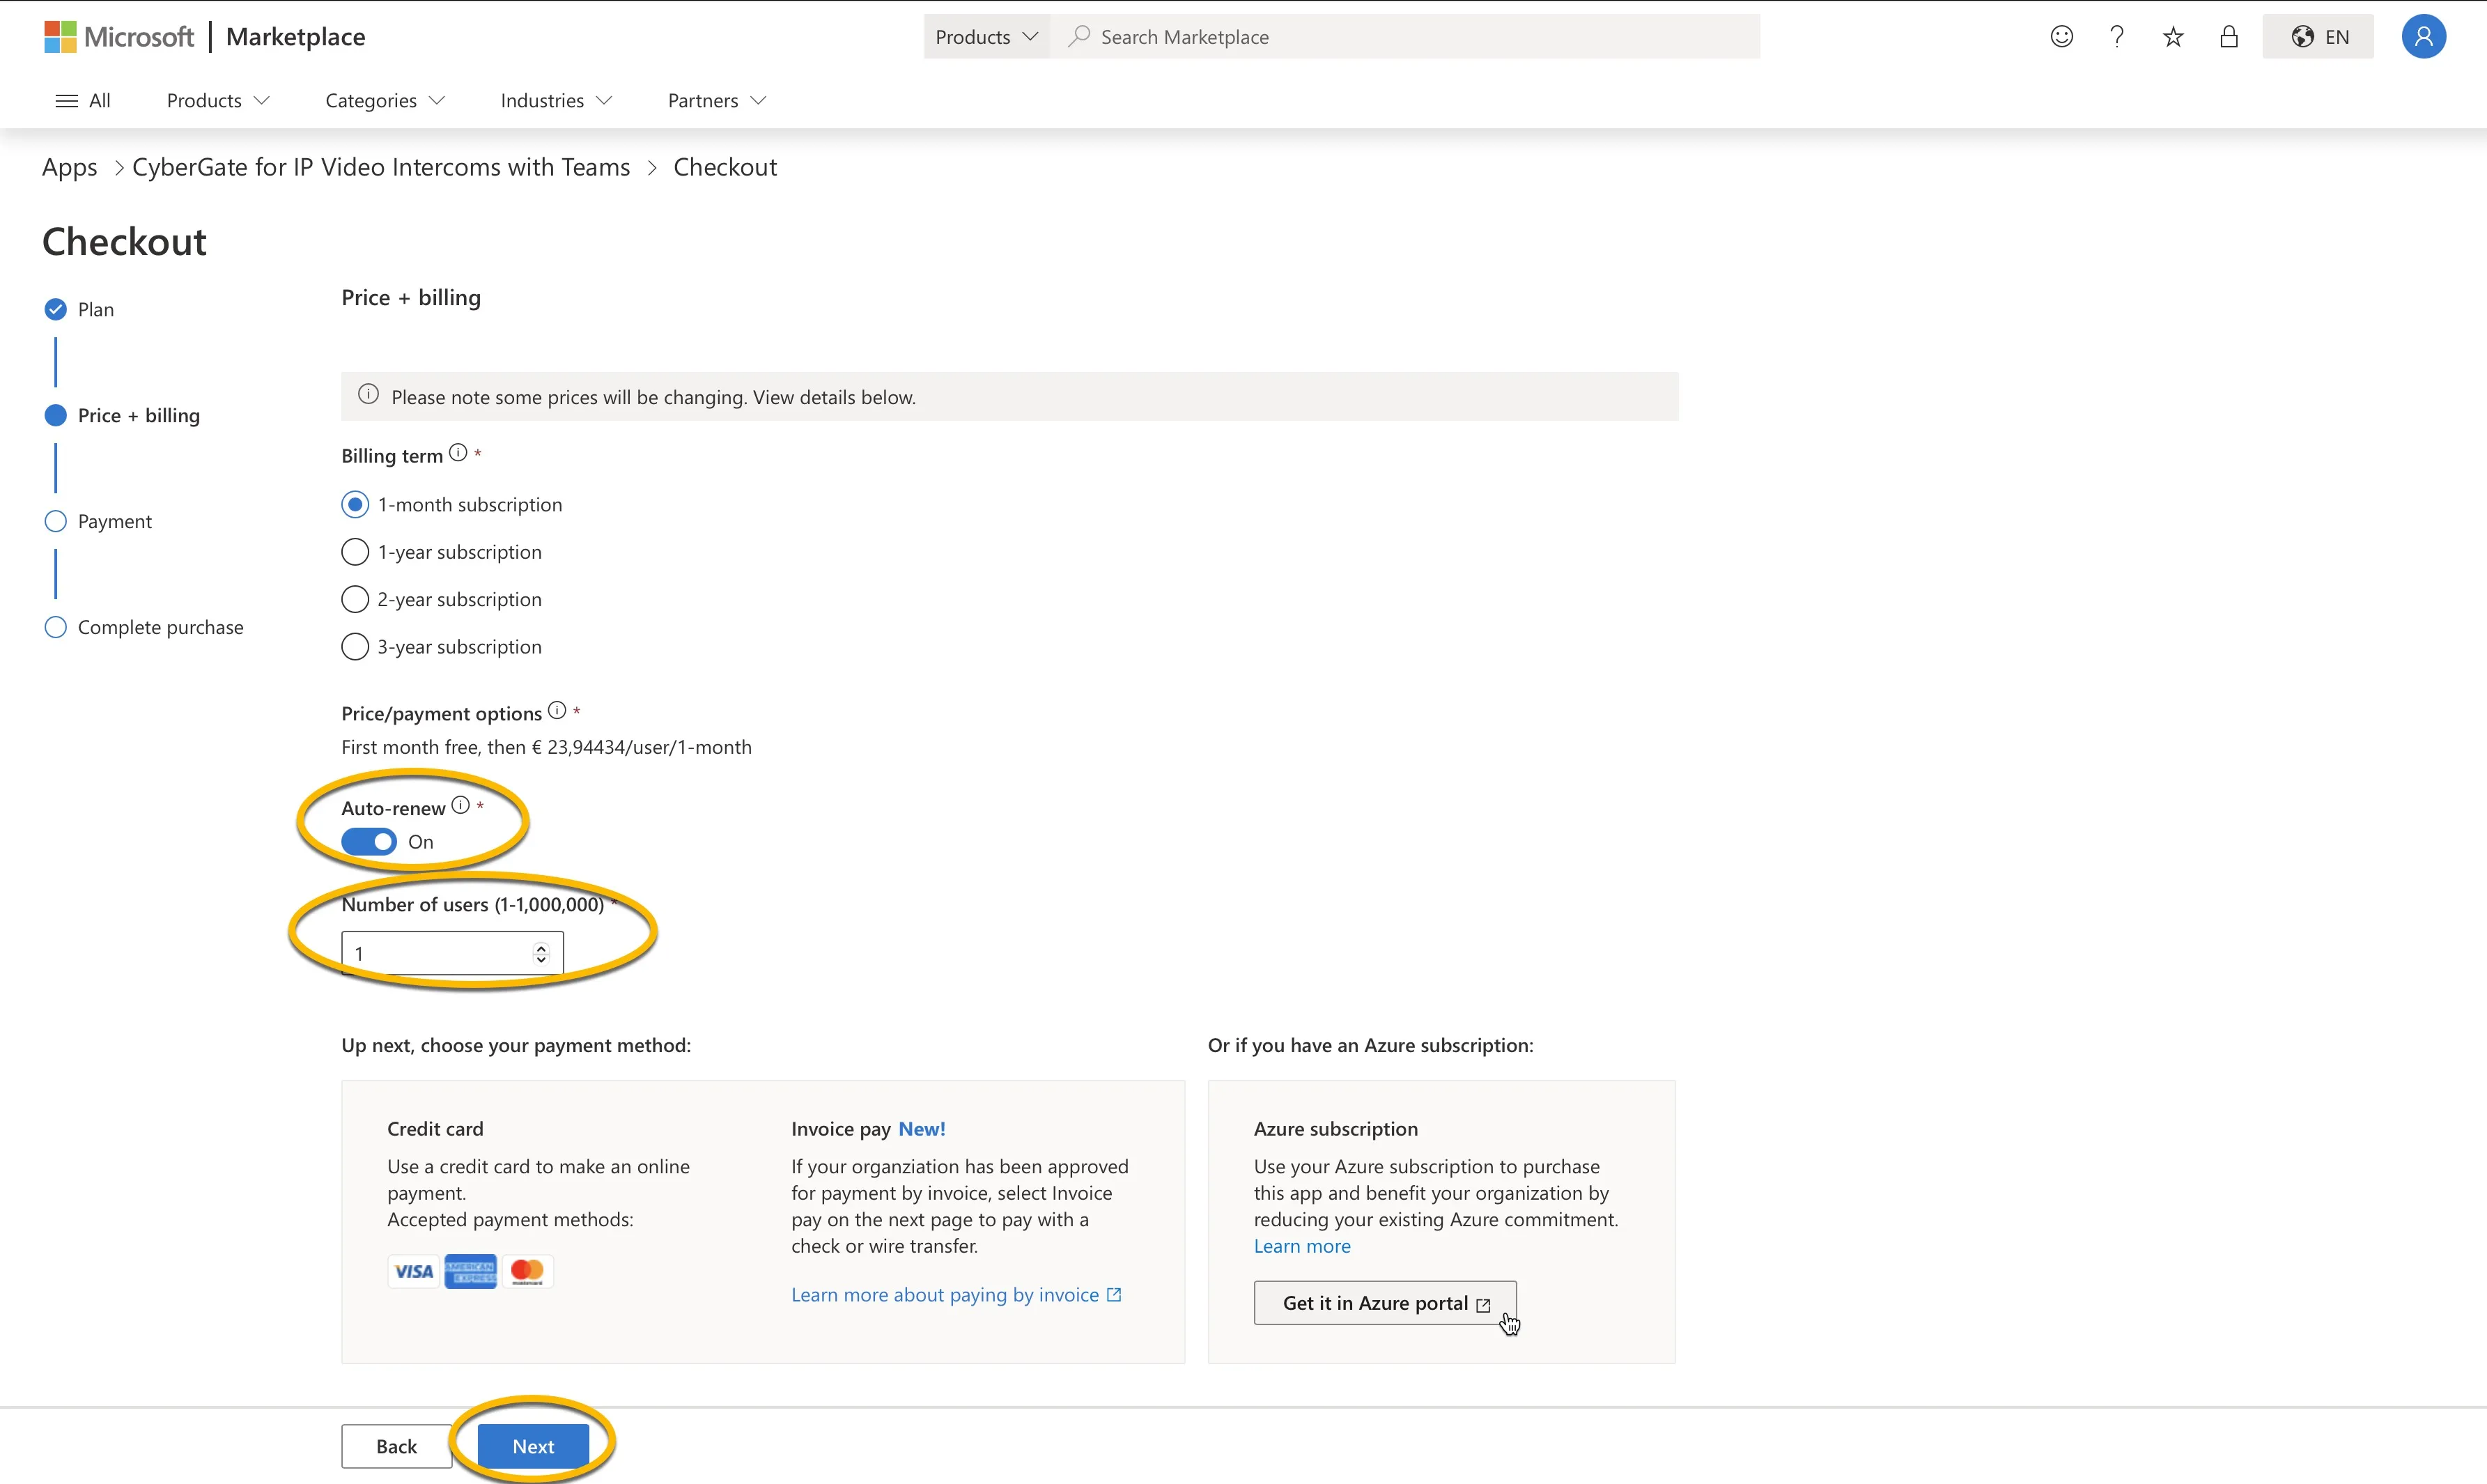Click the Microsoft logo
Image resolution: width=2487 pixels, height=1484 pixels.
tap(118, 37)
